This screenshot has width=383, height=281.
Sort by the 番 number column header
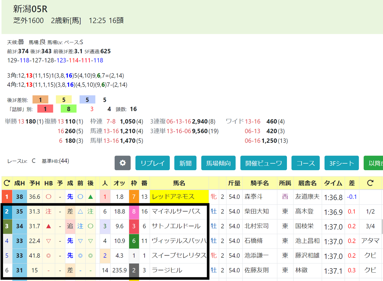point(144,183)
